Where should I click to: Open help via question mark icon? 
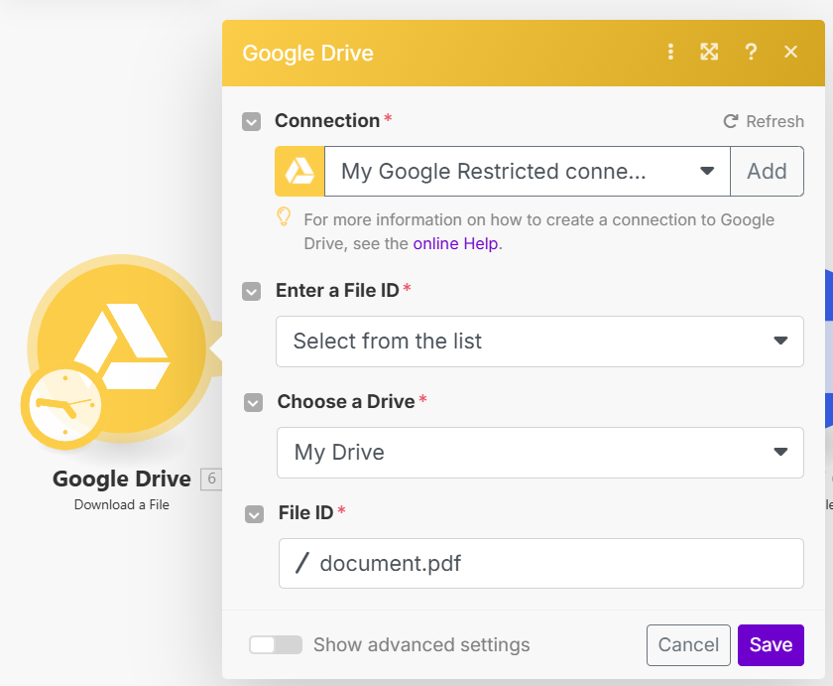point(751,52)
